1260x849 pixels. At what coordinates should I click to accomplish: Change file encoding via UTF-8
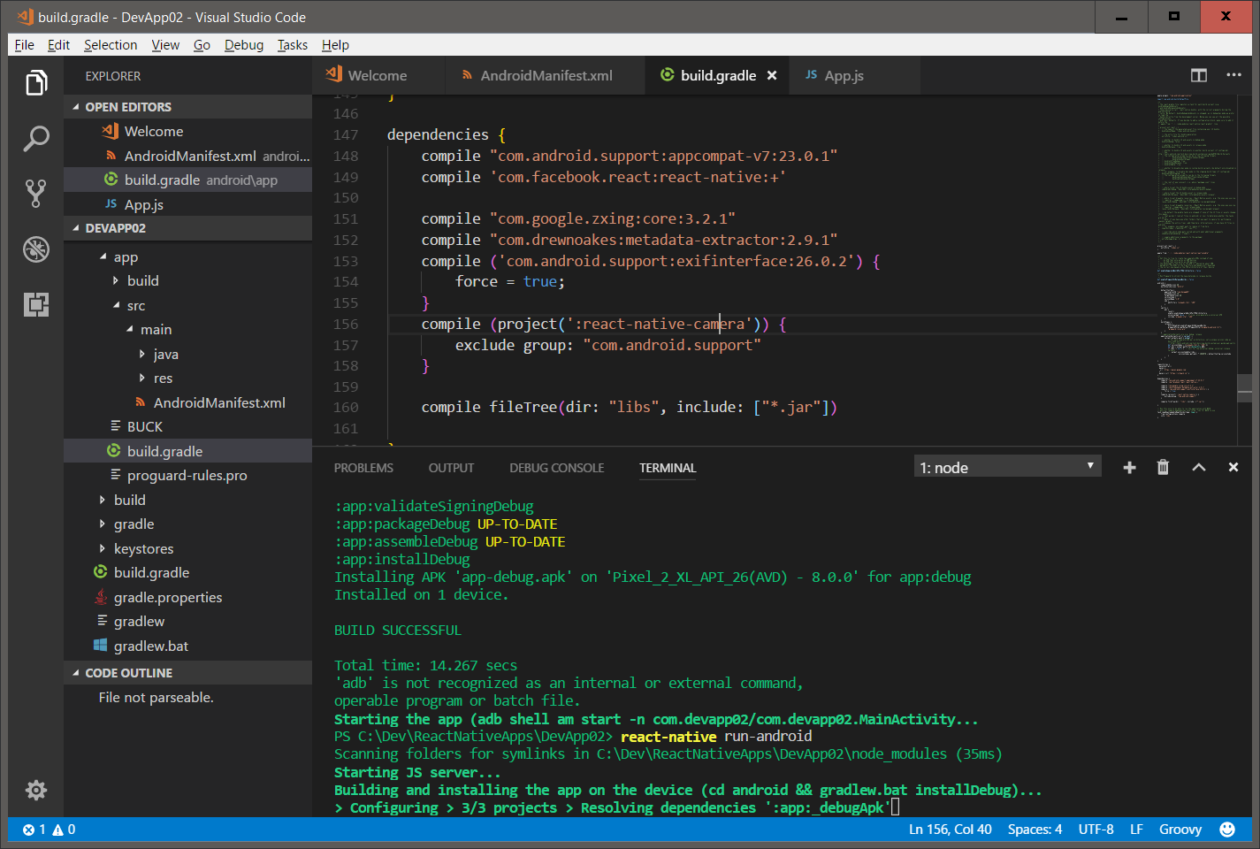pos(1096,830)
